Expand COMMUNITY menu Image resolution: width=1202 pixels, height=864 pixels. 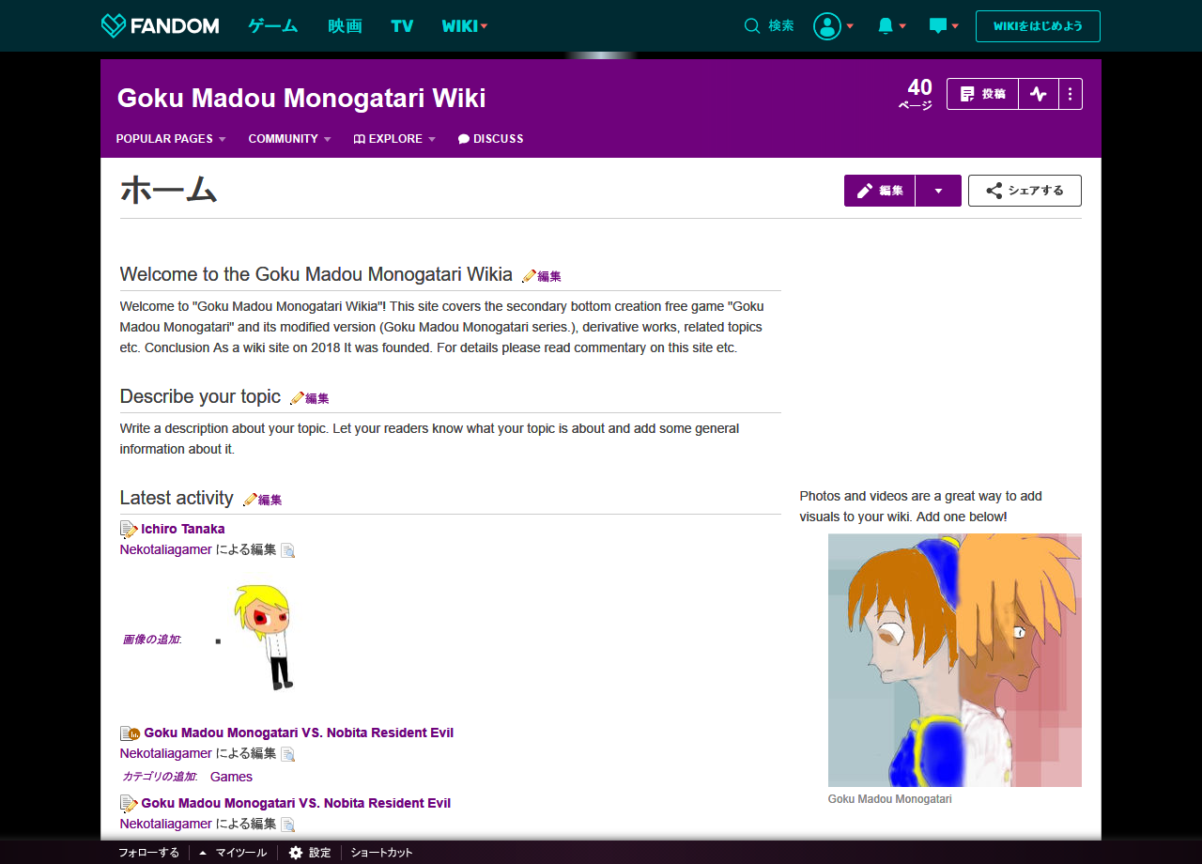(x=289, y=139)
